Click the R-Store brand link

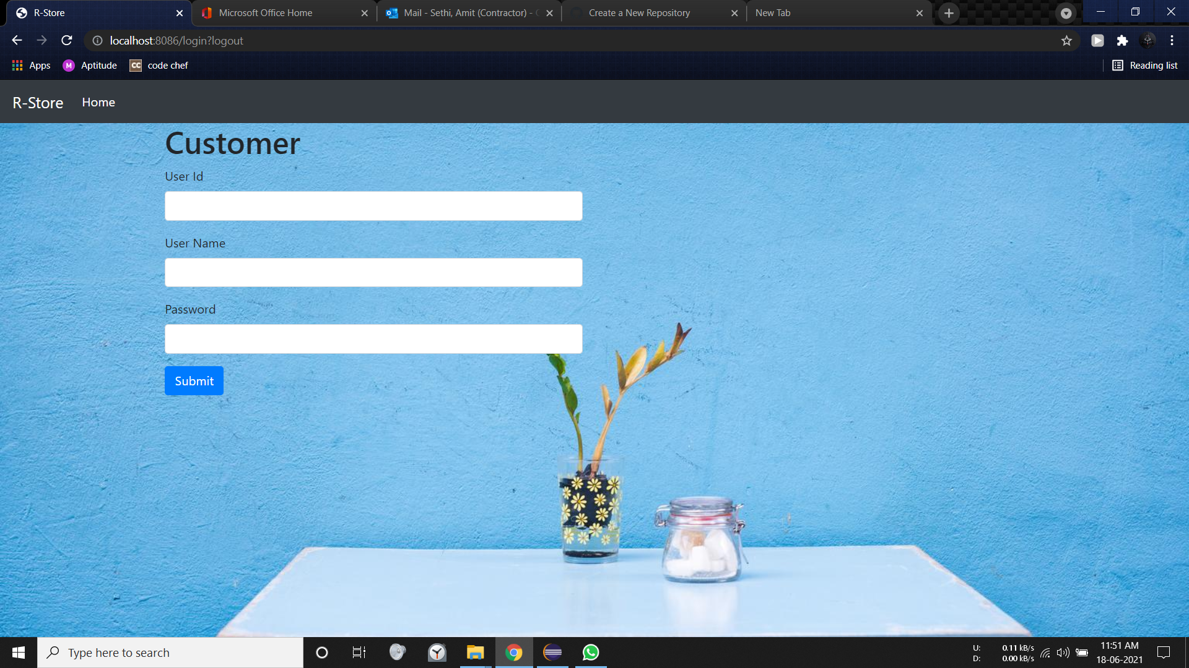(x=38, y=103)
